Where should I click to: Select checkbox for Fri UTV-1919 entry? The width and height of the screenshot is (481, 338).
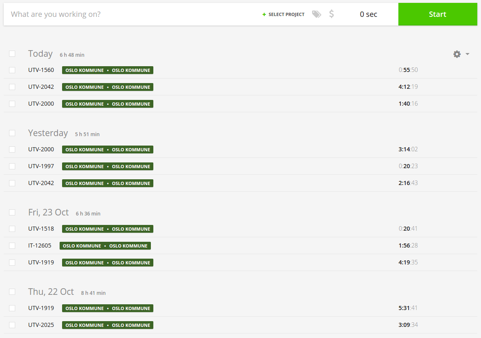(12, 263)
